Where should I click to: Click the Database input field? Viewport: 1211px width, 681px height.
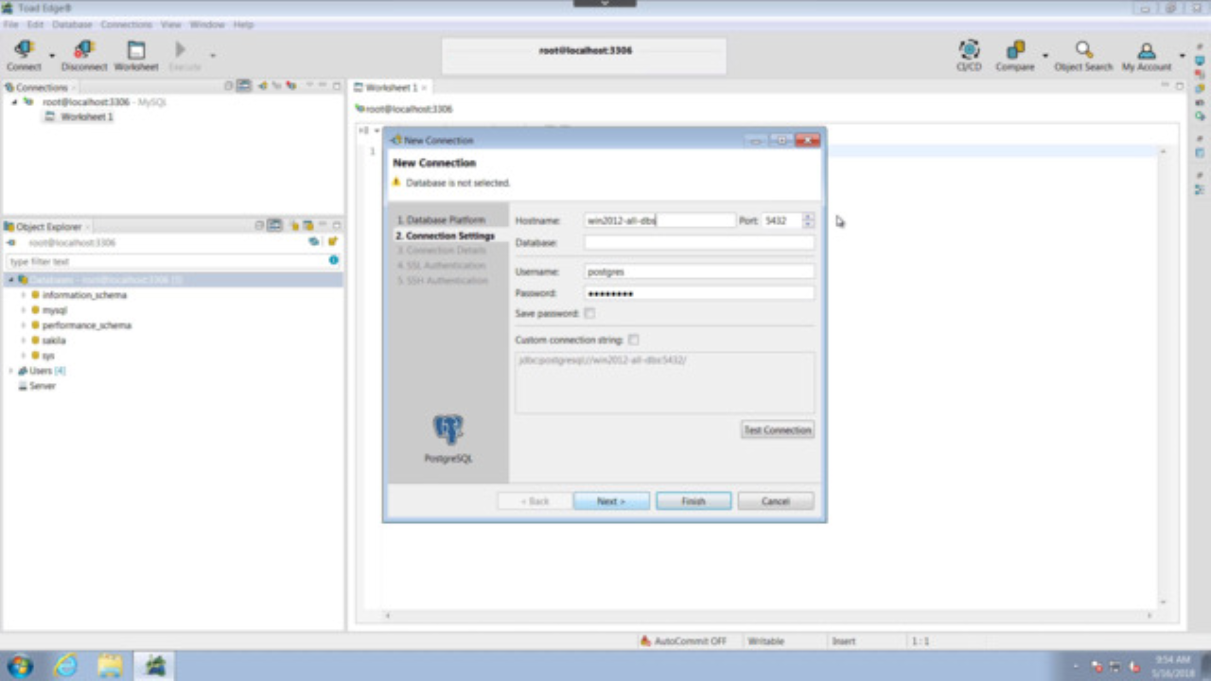pos(698,243)
